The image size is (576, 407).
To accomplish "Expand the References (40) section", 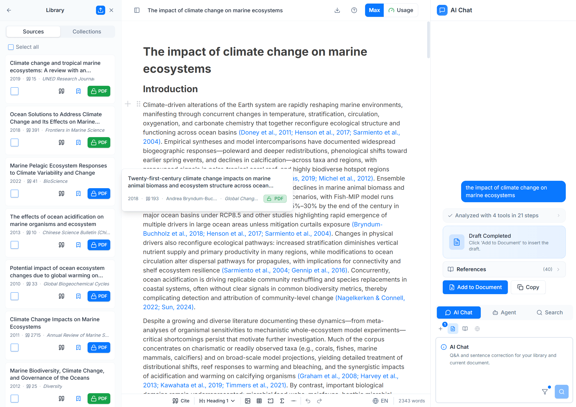I will click(504, 269).
